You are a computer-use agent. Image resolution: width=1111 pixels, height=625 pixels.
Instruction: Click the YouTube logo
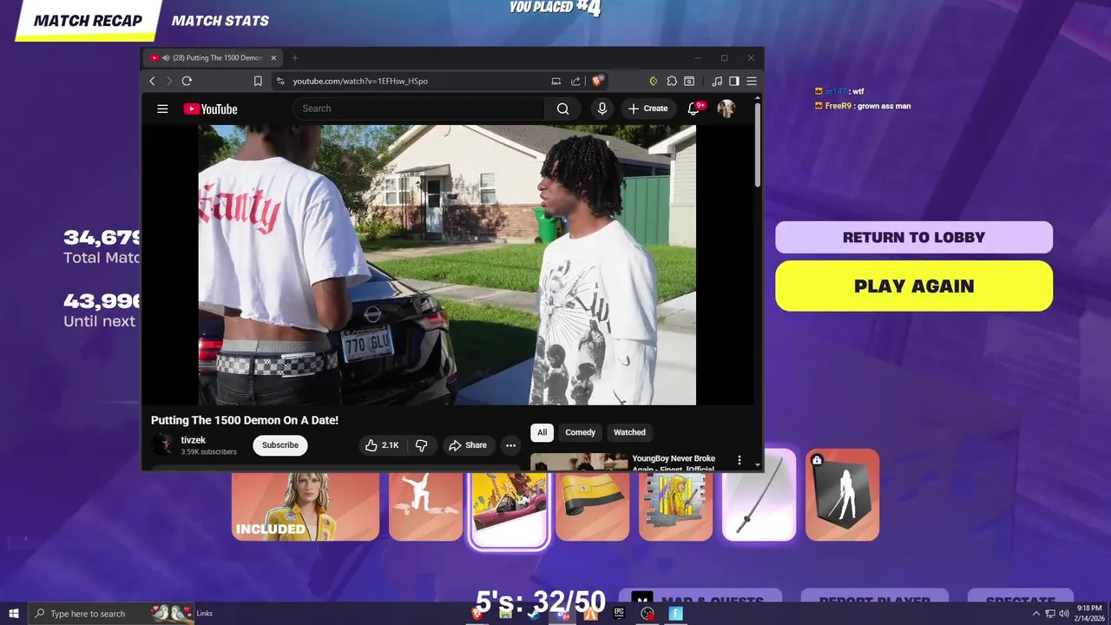(210, 109)
